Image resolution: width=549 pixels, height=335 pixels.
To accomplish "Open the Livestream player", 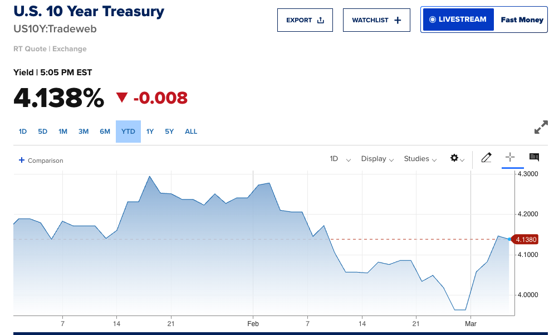I will [458, 20].
